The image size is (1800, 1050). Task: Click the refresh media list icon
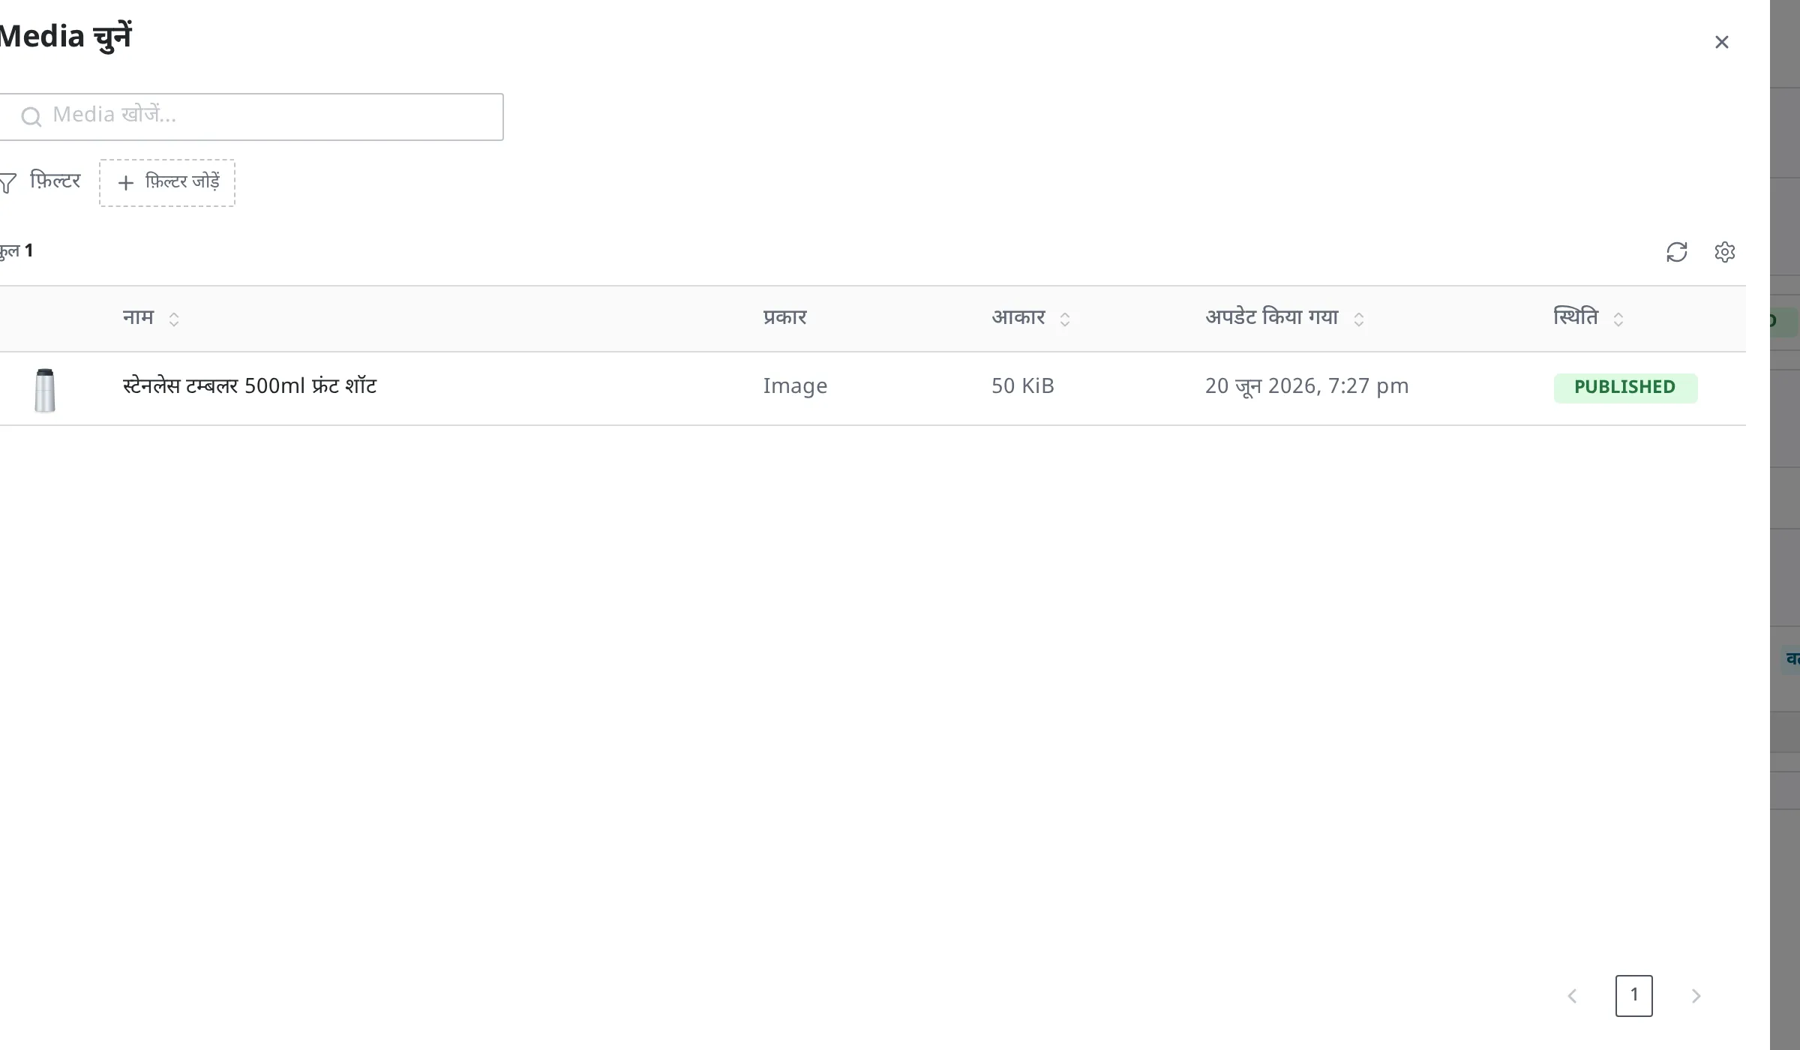(x=1677, y=252)
